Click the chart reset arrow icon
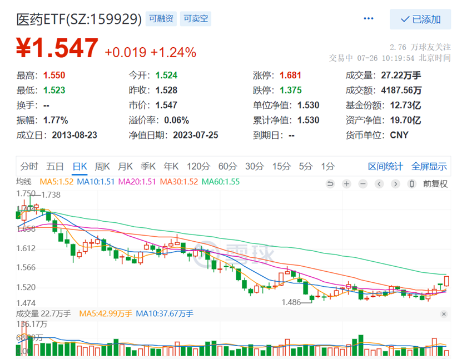The image size is (462, 359). [330, 184]
